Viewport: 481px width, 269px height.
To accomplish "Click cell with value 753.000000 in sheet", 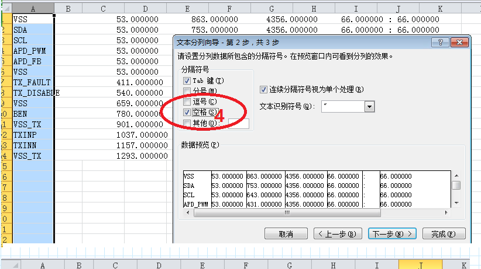I will click(x=215, y=30).
